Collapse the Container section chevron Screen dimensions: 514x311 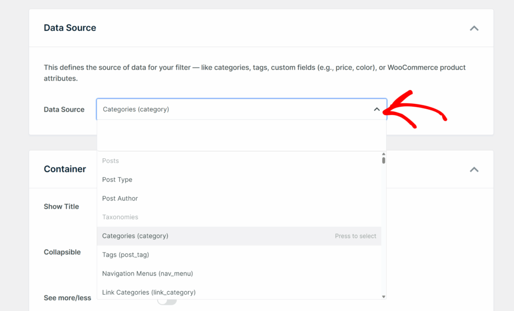474,170
